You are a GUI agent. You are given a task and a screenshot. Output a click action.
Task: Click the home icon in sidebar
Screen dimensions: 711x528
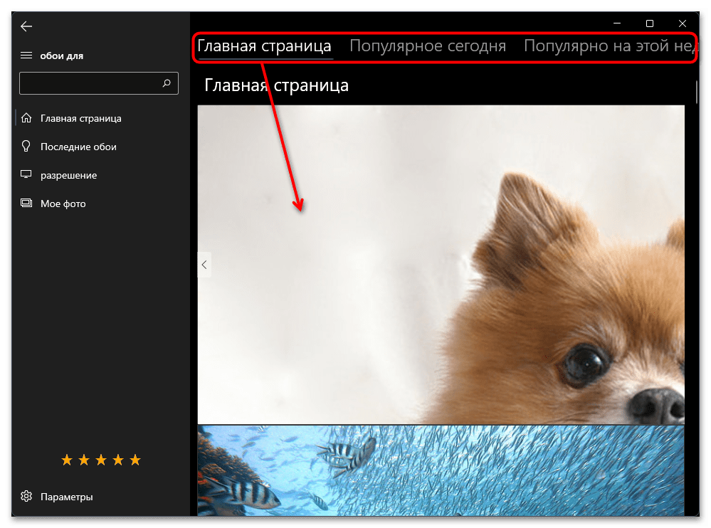tap(26, 118)
